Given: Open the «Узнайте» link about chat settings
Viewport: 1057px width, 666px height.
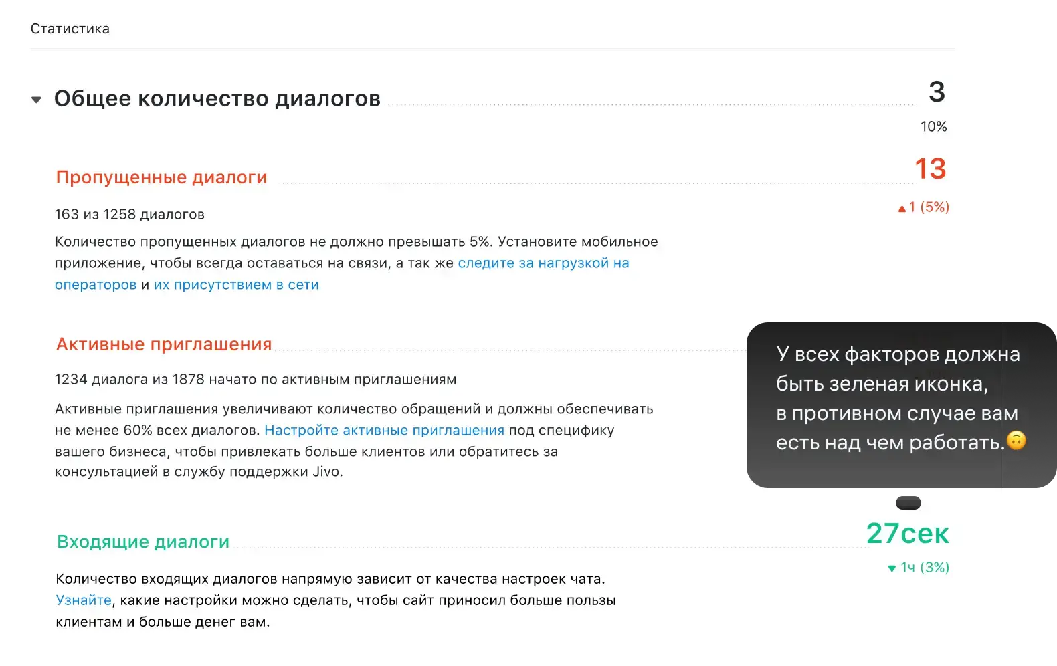Looking at the screenshot, I should tap(83, 600).
